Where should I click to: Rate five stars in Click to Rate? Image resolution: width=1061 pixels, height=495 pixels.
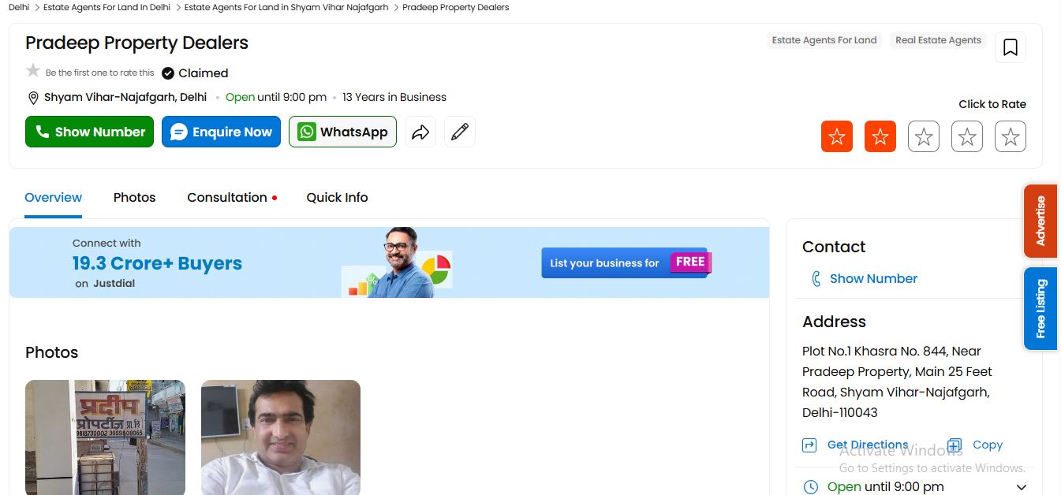point(1011,137)
